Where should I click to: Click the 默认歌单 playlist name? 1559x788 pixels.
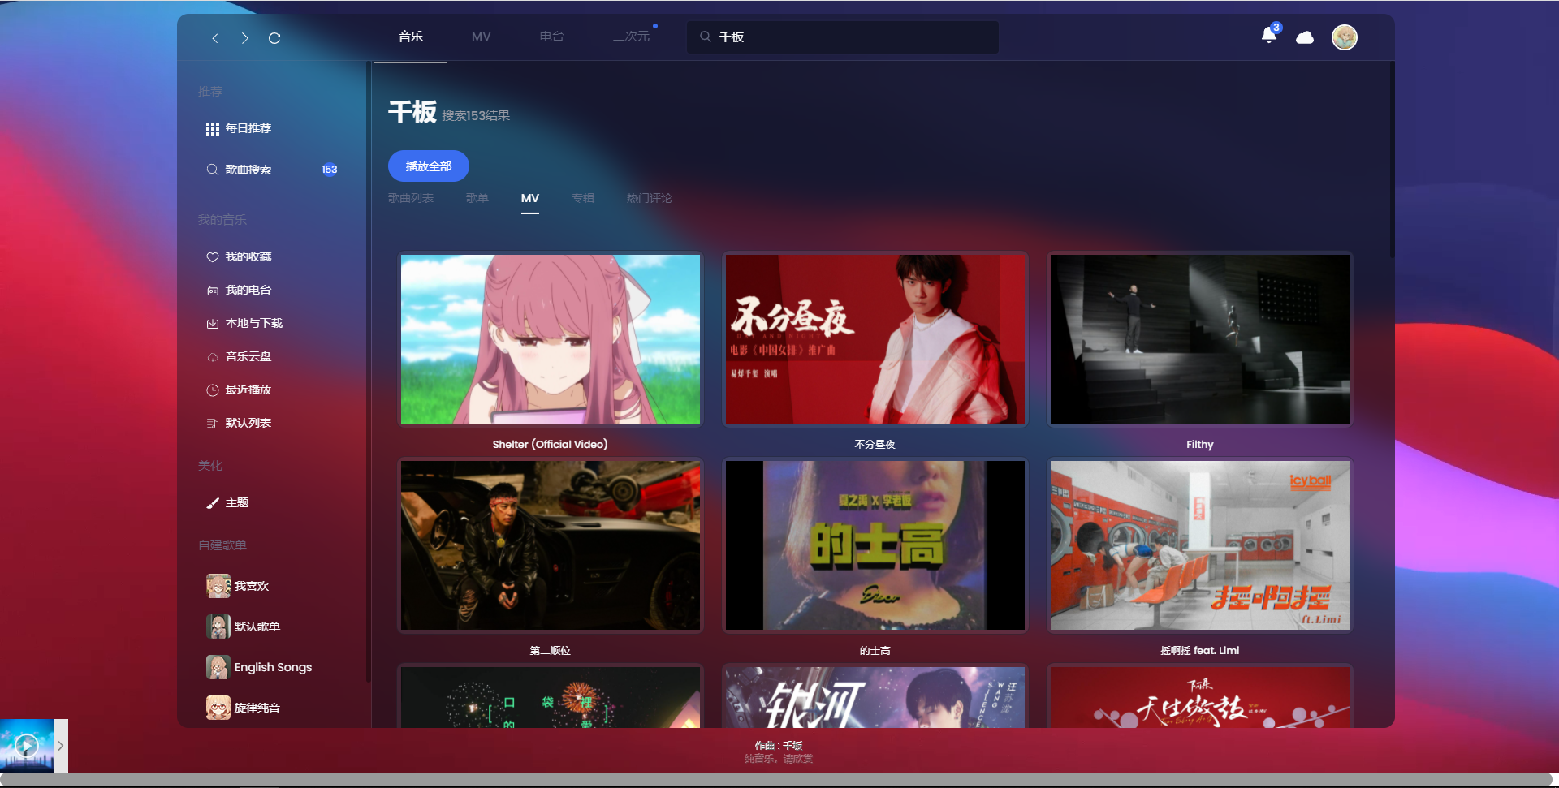[257, 627]
